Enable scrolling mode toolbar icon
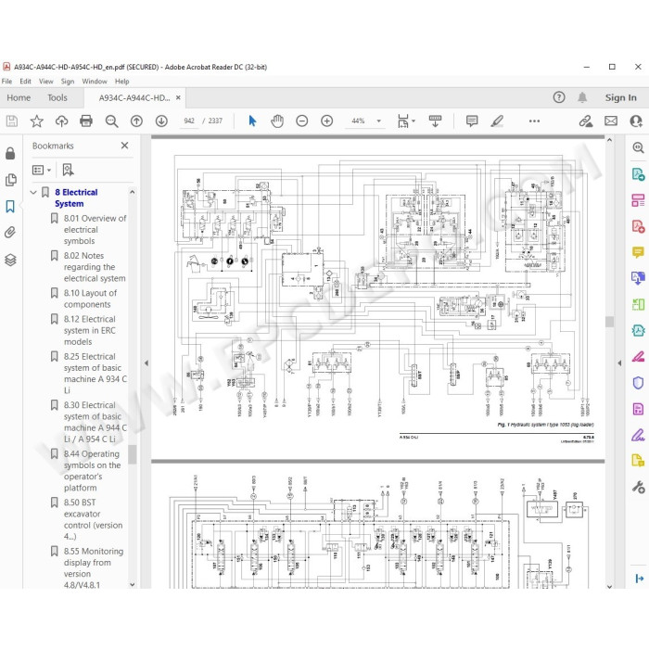The height and width of the screenshot is (649, 649). pos(435,121)
